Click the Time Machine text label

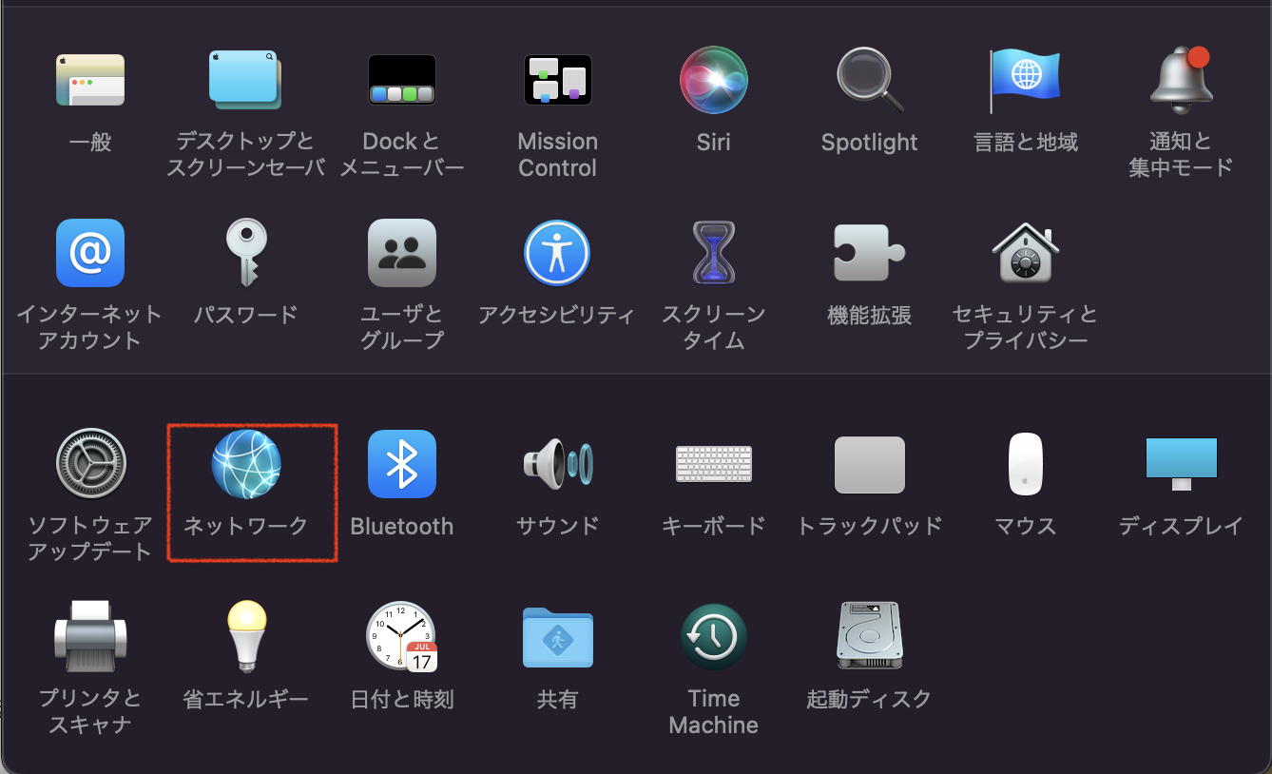tap(714, 711)
